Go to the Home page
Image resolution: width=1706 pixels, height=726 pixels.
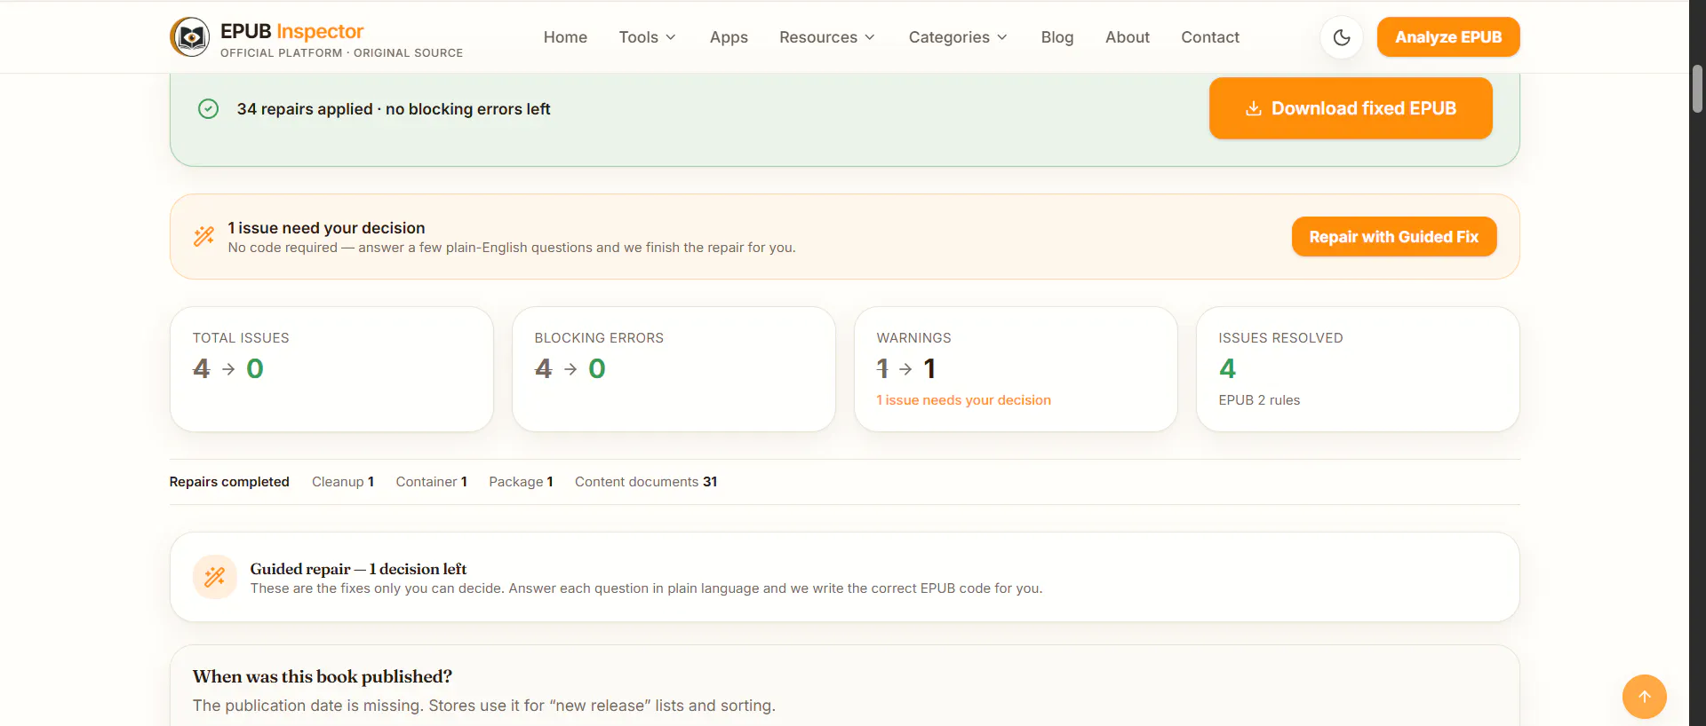tap(565, 37)
